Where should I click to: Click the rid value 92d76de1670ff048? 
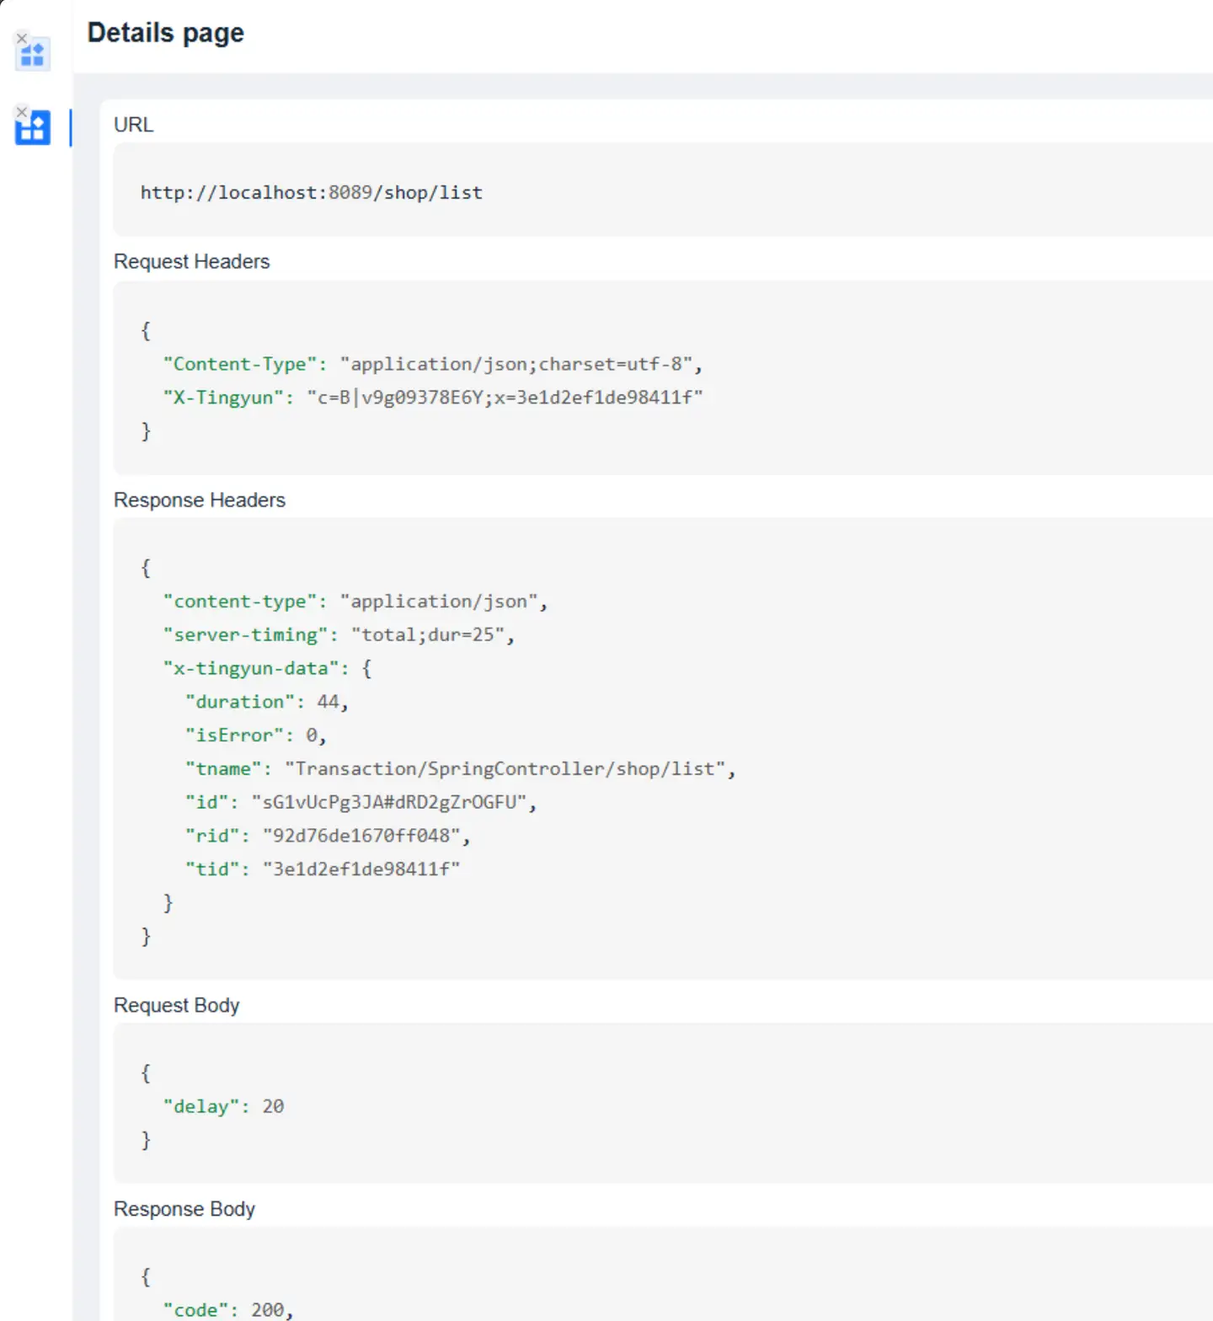click(361, 836)
